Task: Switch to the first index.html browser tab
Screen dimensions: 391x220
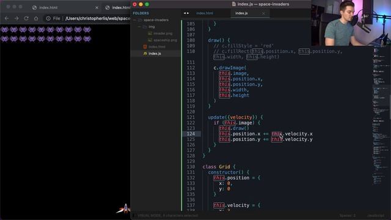Action: 48,8
